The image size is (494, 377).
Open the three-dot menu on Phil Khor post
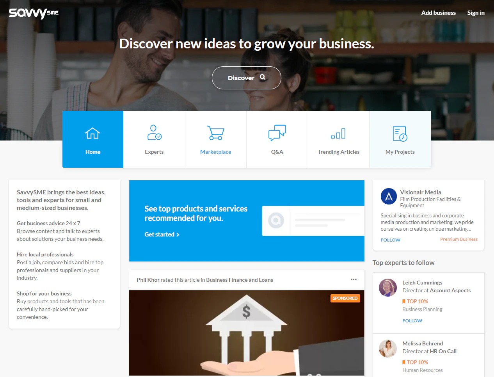[x=354, y=279]
